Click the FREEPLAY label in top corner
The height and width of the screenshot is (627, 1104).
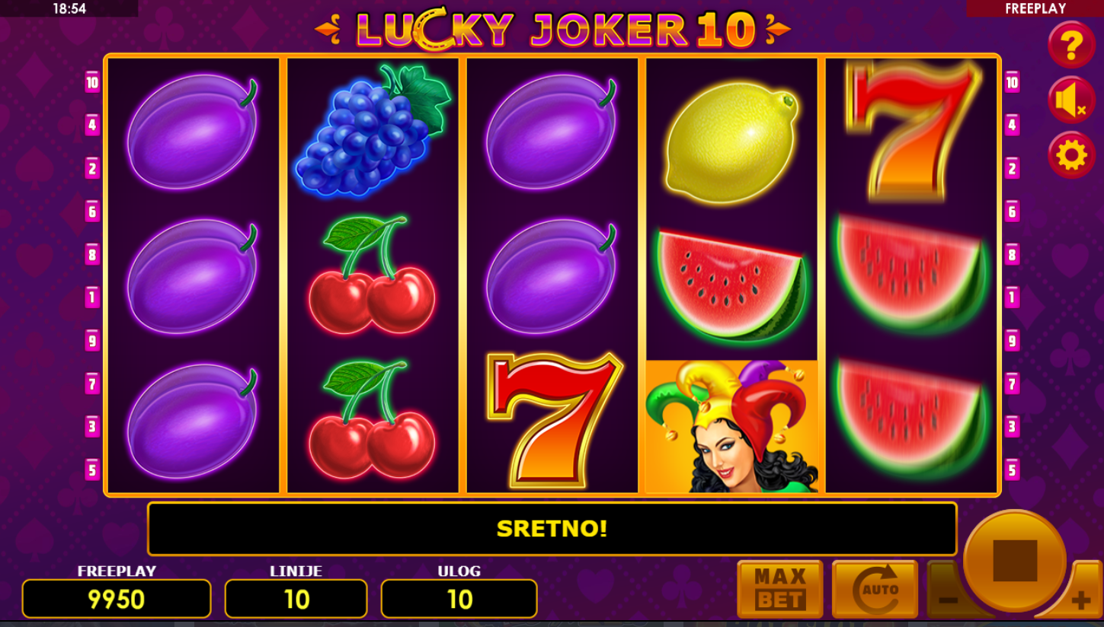click(1035, 9)
